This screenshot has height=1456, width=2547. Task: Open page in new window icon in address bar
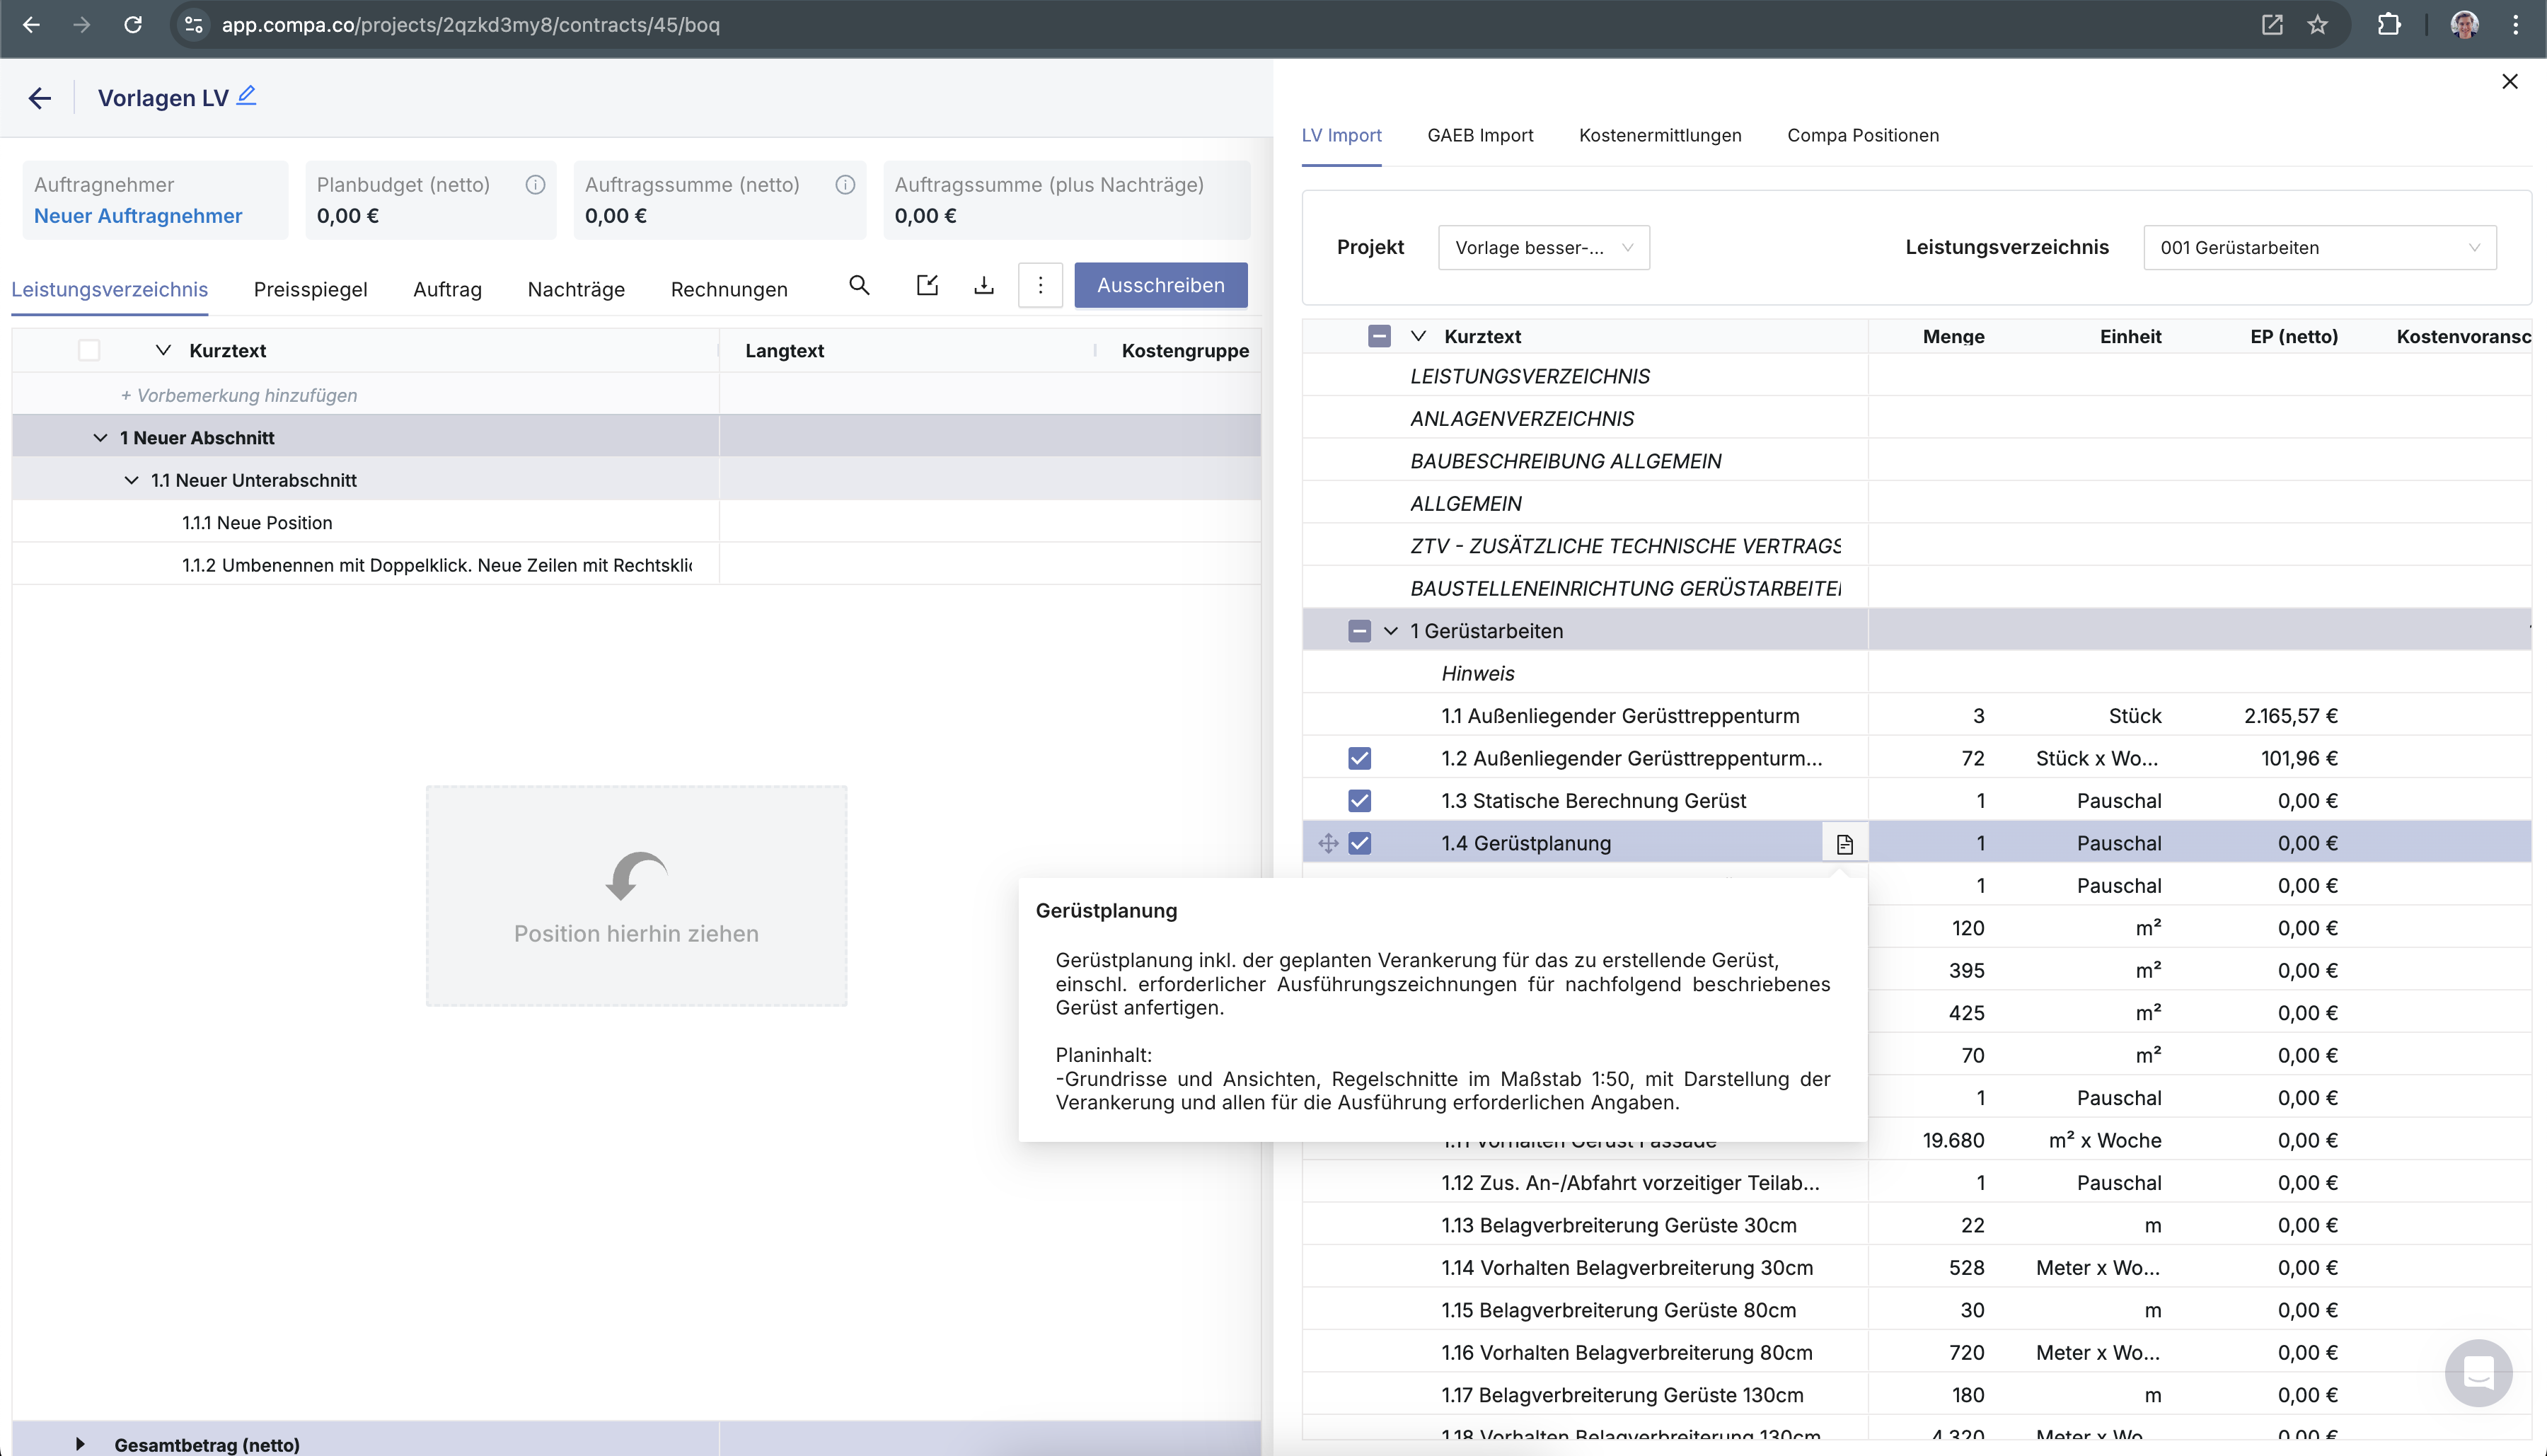(x=2272, y=25)
